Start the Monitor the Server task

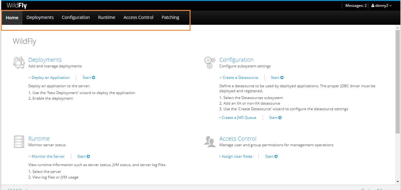84,156
